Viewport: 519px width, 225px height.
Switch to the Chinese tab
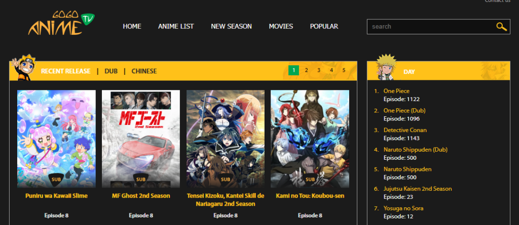point(144,71)
